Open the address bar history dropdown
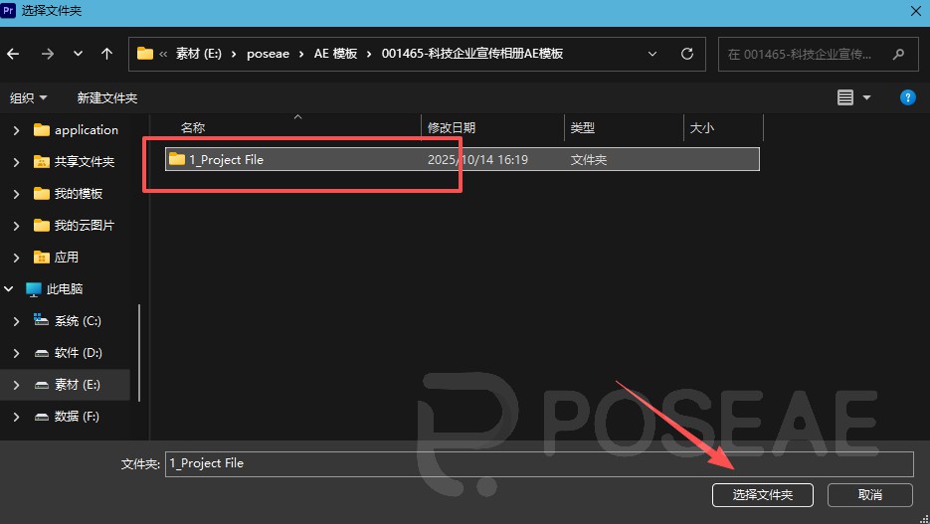 (652, 54)
